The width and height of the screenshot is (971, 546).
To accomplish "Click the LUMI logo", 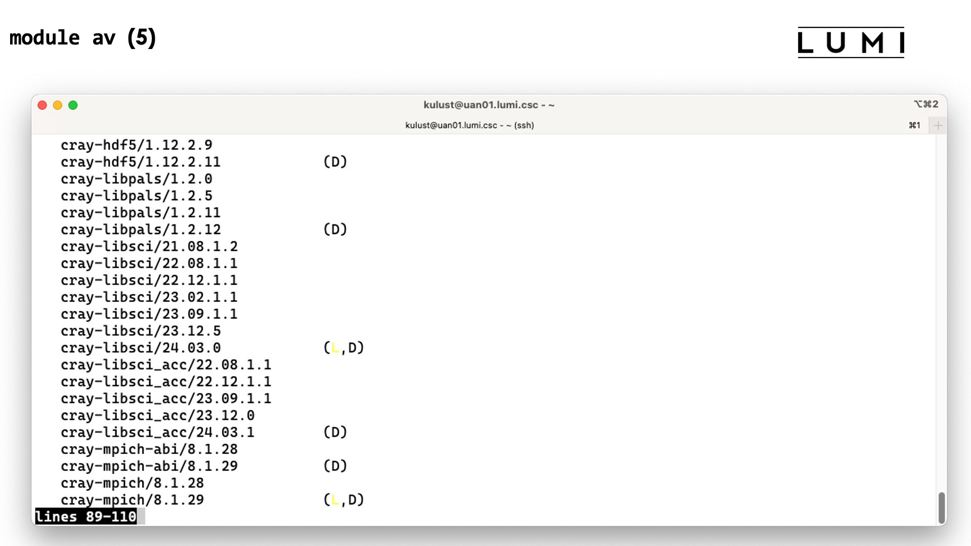I will [851, 42].
